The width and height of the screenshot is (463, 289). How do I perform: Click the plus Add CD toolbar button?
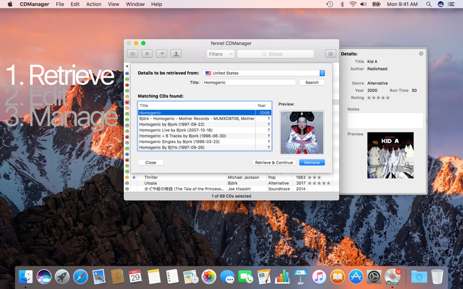pyautogui.click(x=147, y=54)
